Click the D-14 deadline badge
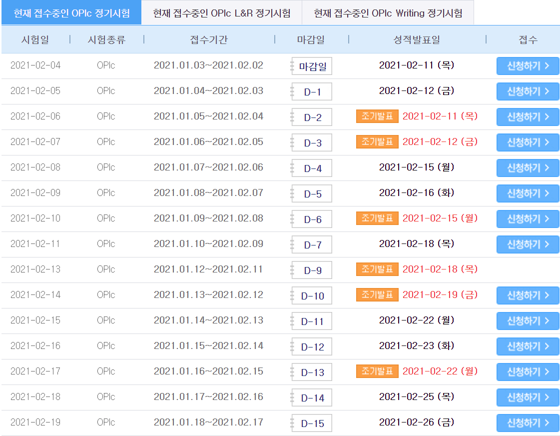 312,397
